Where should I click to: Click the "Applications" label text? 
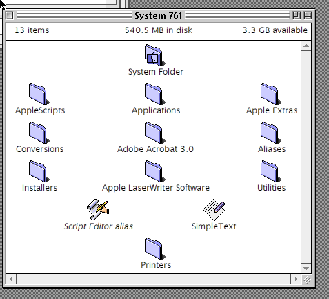(x=156, y=110)
